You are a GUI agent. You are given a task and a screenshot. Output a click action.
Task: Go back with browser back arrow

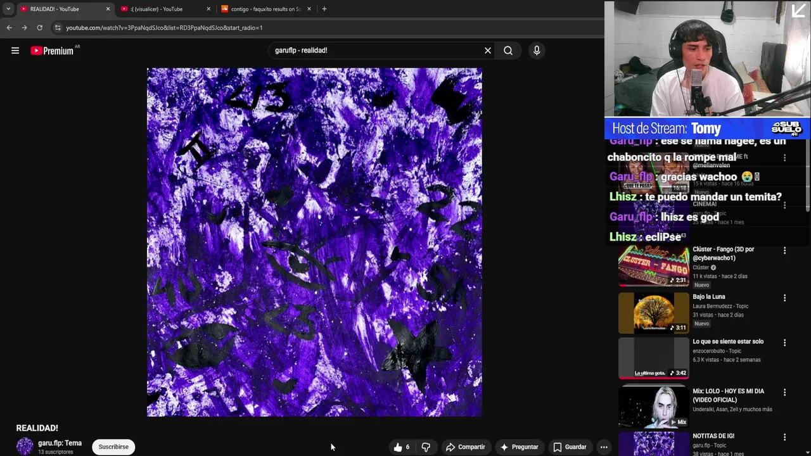click(x=9, y=28)
